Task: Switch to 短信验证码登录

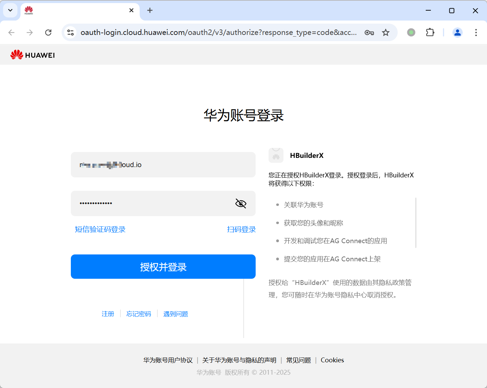Action: click(x=100, y=229)
